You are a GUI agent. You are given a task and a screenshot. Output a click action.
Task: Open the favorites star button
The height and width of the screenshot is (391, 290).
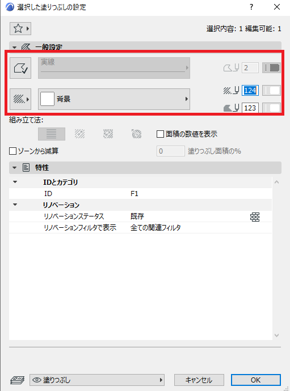tap(20, 29)
